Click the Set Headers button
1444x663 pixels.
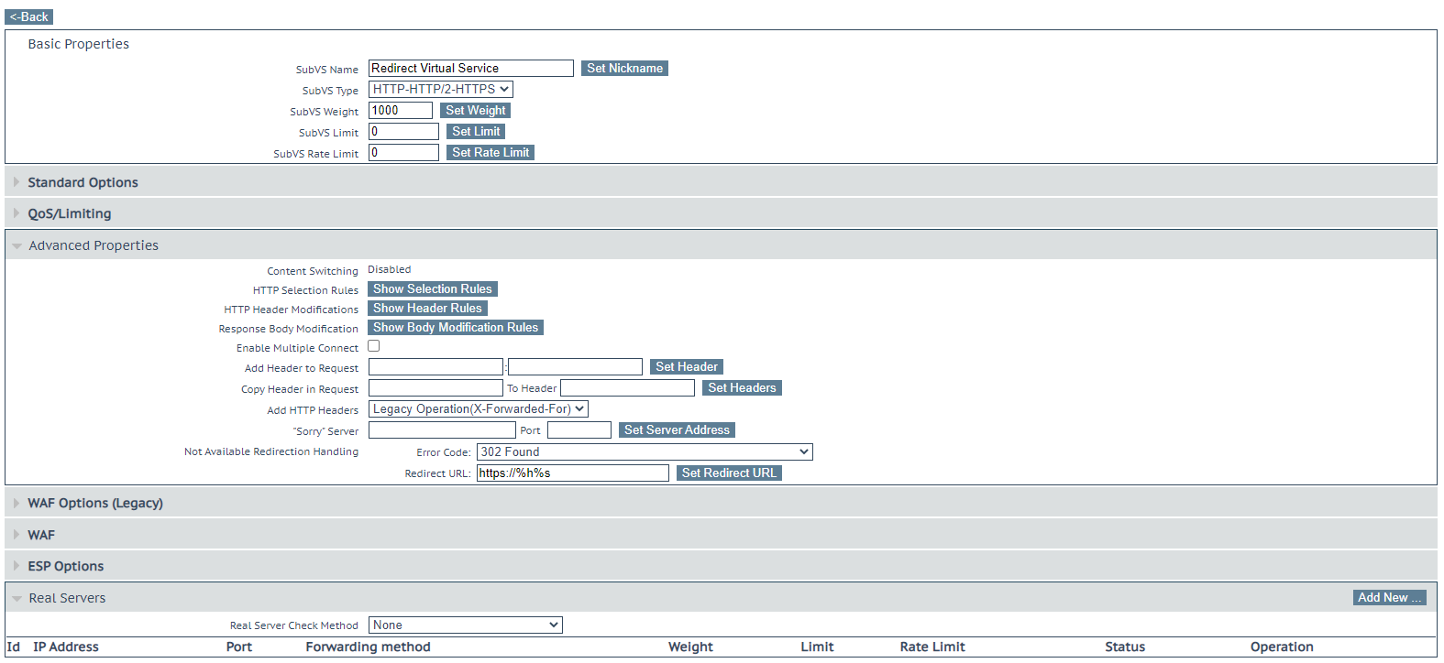(742, 388)
